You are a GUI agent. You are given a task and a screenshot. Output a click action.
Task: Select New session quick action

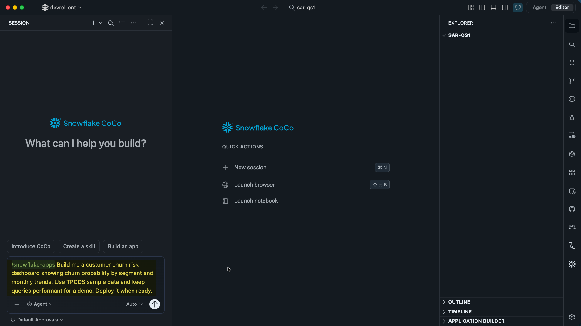click(306, 168)
